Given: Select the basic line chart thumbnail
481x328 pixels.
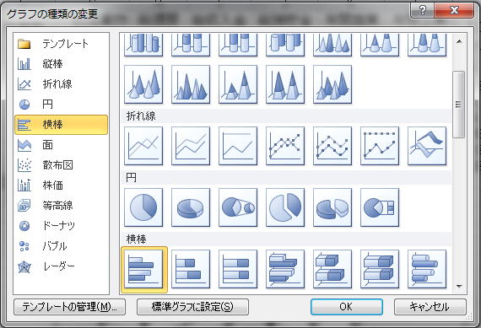Looking at the screenshot, I should 143,146.
